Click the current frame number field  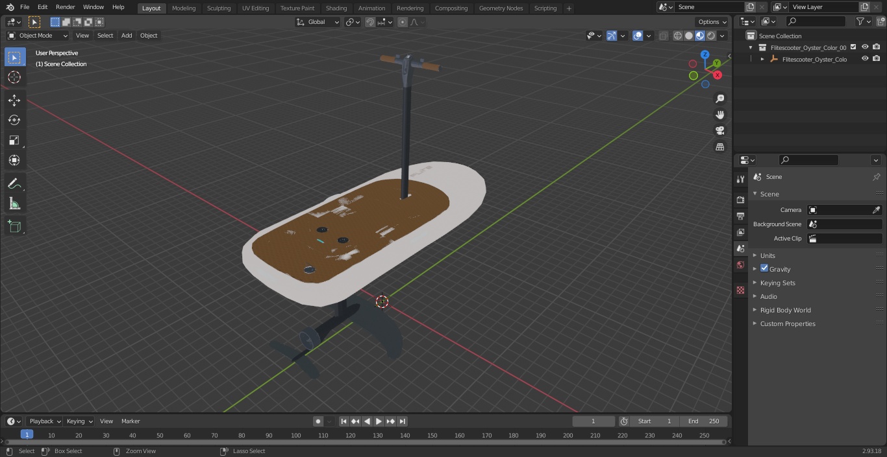coord(593,421)
